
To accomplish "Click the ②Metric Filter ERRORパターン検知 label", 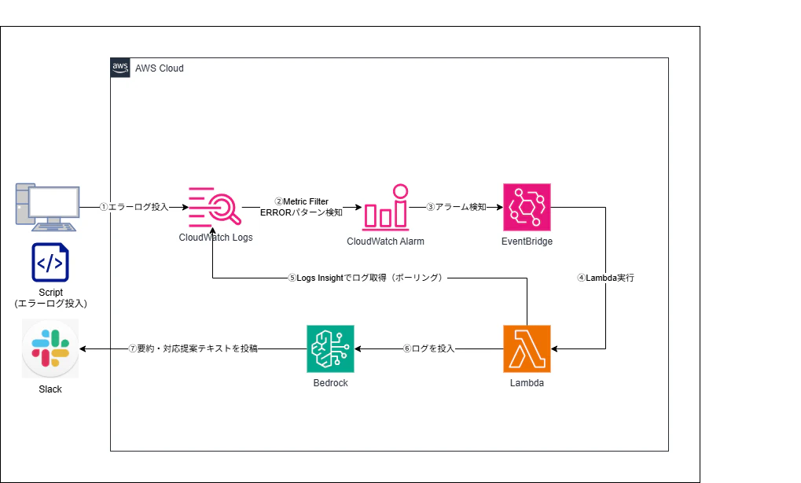I will [x=301, y=207].
